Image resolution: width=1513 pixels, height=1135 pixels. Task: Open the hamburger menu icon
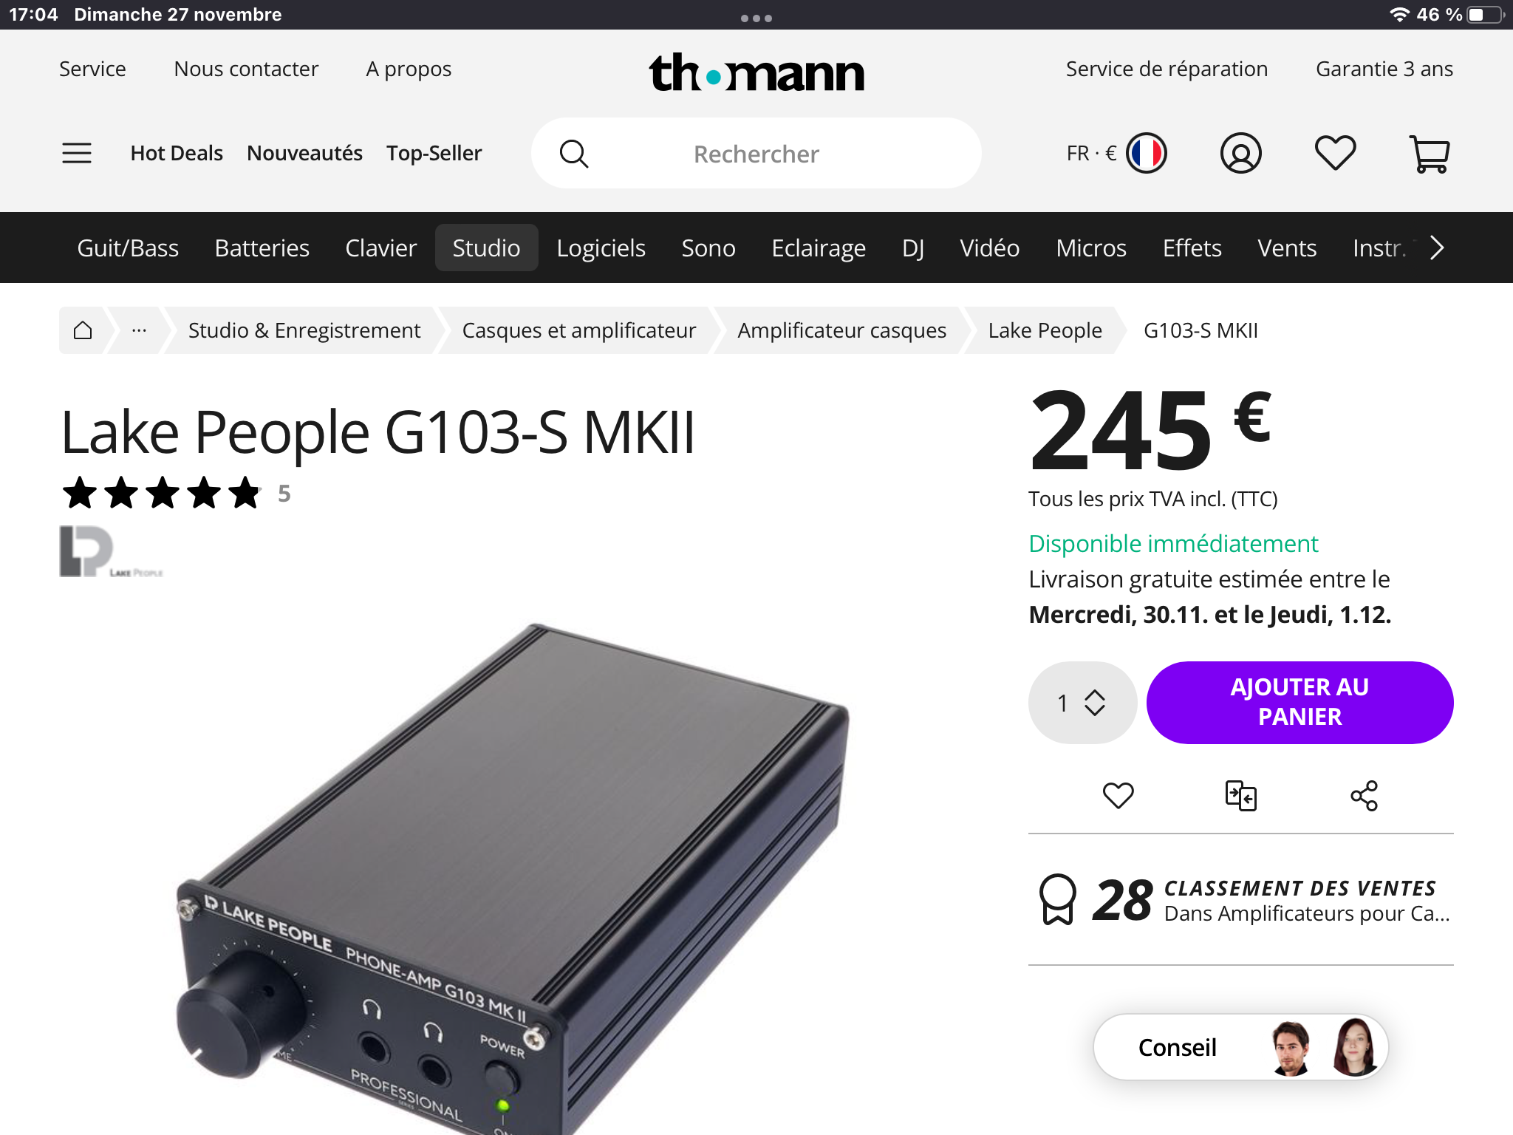pyautogui.click(x=77, y=153)
